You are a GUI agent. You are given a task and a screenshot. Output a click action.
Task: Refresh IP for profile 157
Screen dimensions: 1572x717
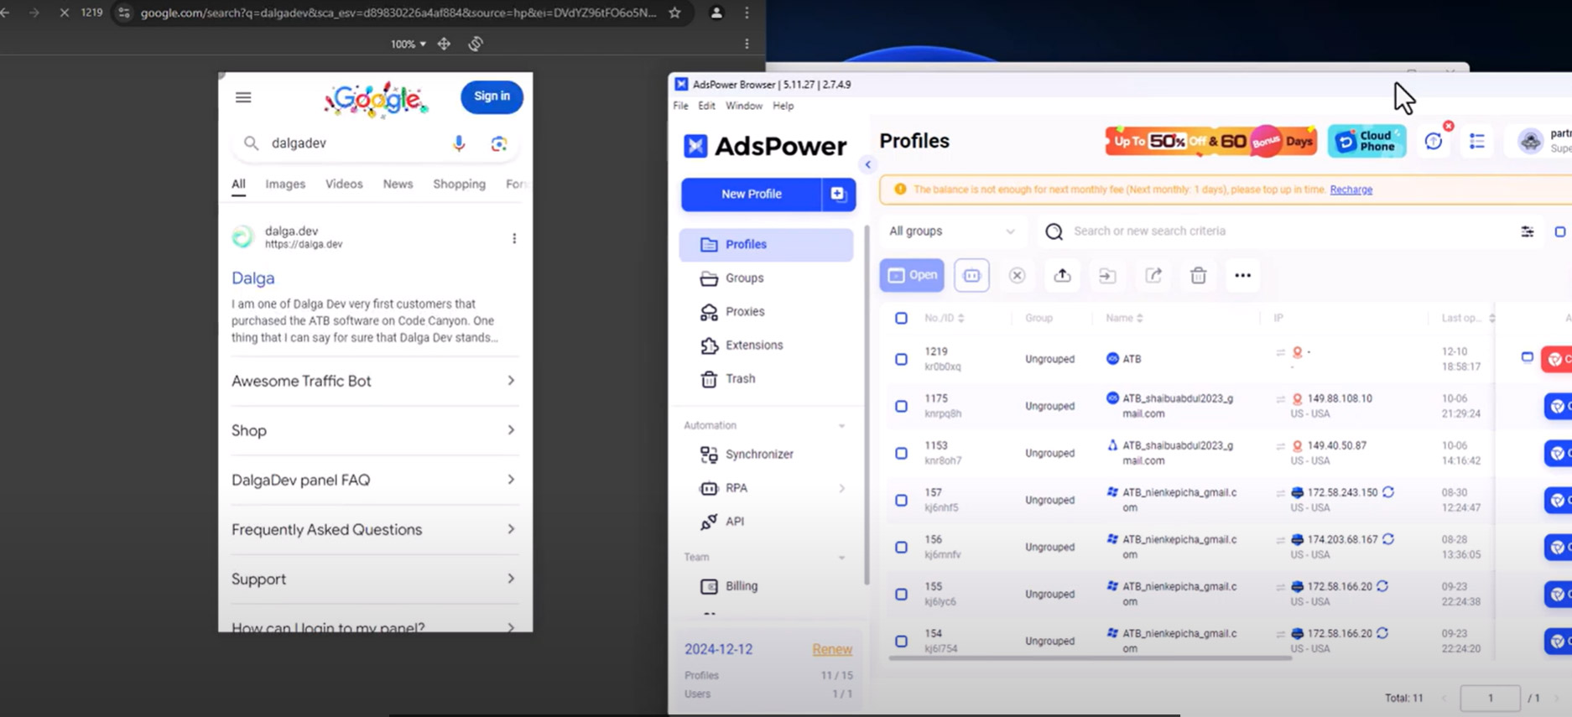(1388, 492)
